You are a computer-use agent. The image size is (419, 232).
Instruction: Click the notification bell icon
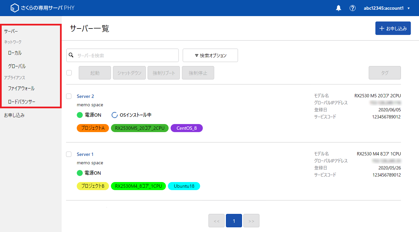pos(339,8)
